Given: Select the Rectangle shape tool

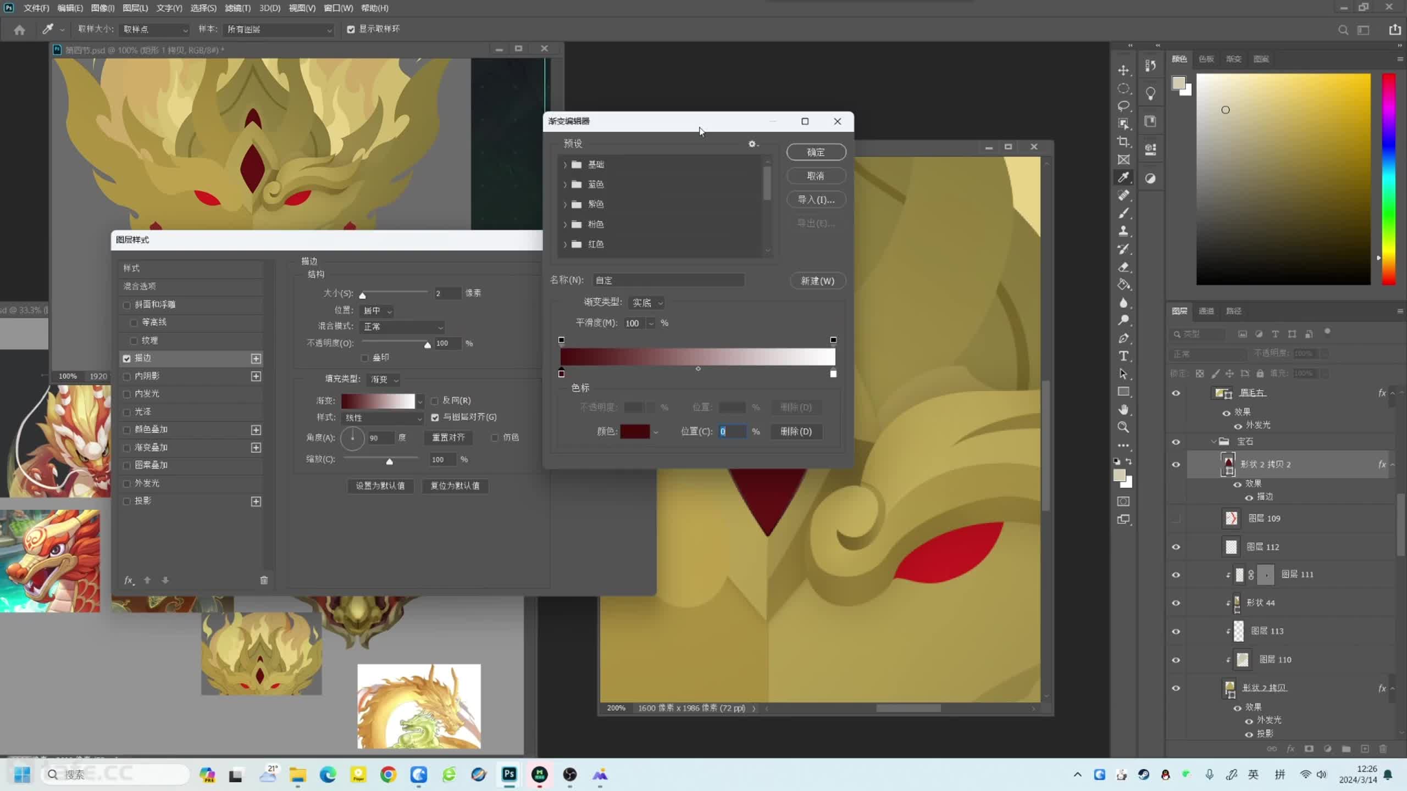Looking at the screenshot, I should (x=1123, y=392).
